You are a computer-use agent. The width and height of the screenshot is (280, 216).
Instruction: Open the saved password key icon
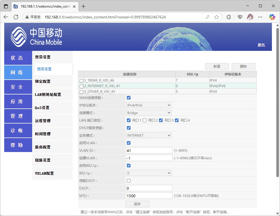[x=208, y=17]
